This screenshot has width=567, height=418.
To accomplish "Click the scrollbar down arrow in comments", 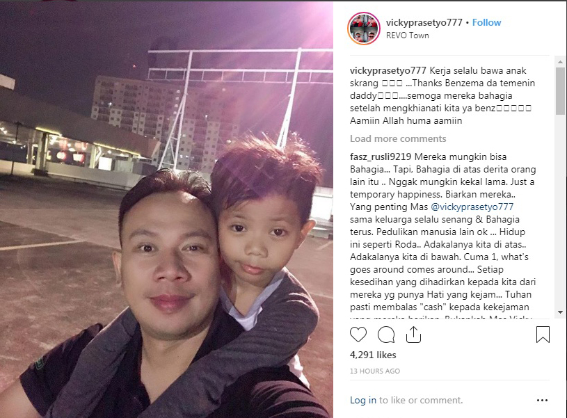I will click(x=560, y=312).
